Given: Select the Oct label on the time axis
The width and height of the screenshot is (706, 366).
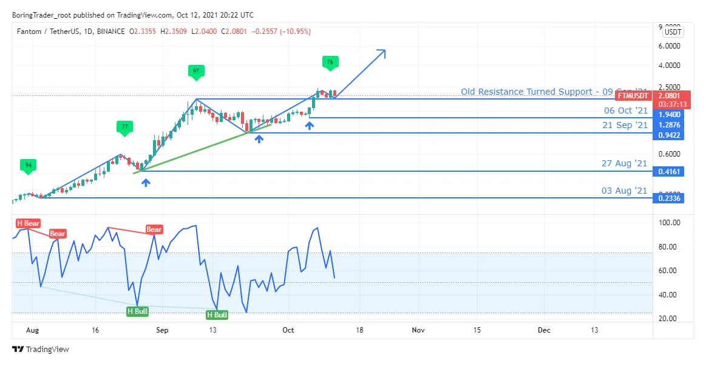Looking at the screenshot, I should click(288, 330).
